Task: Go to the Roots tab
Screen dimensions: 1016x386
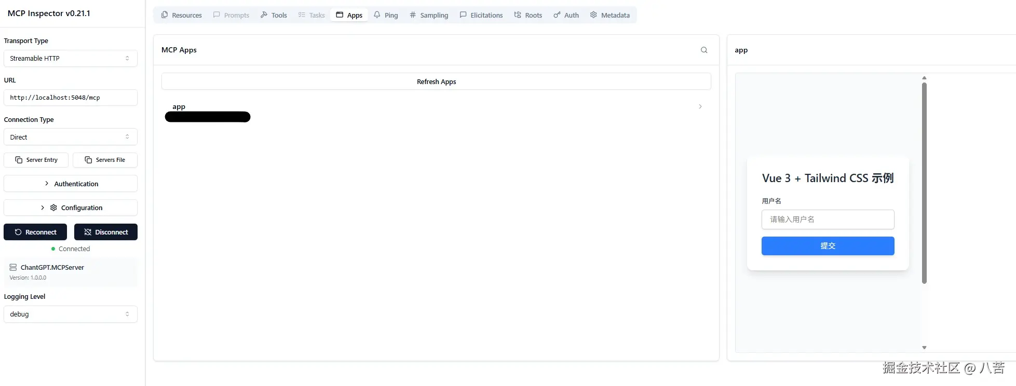Action: [528, 15]
